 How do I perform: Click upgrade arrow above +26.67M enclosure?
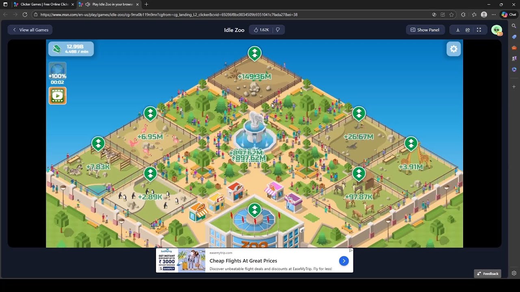(359, 114)
